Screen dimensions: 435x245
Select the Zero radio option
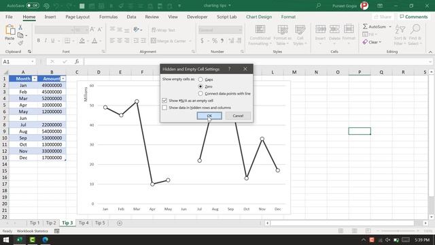(x=201, y=86)
